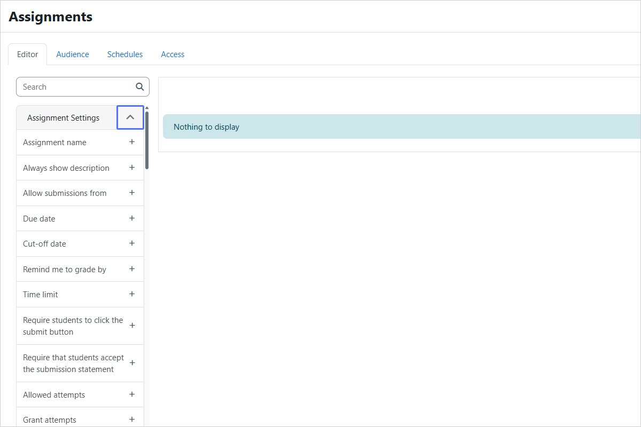The image size is (641, 427).
Task: Switch to the Editor tab
Action: (x=28, y=54)
